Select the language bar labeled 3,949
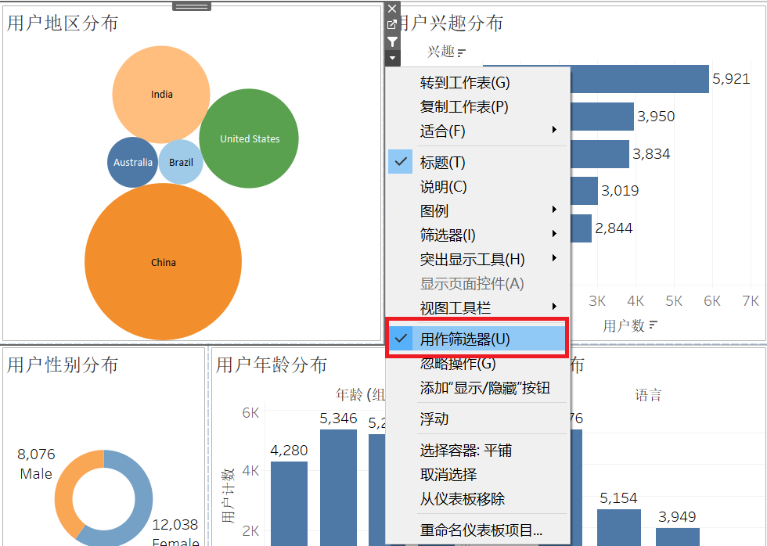This screenshot has width=767, height=546. pos(678,537)
